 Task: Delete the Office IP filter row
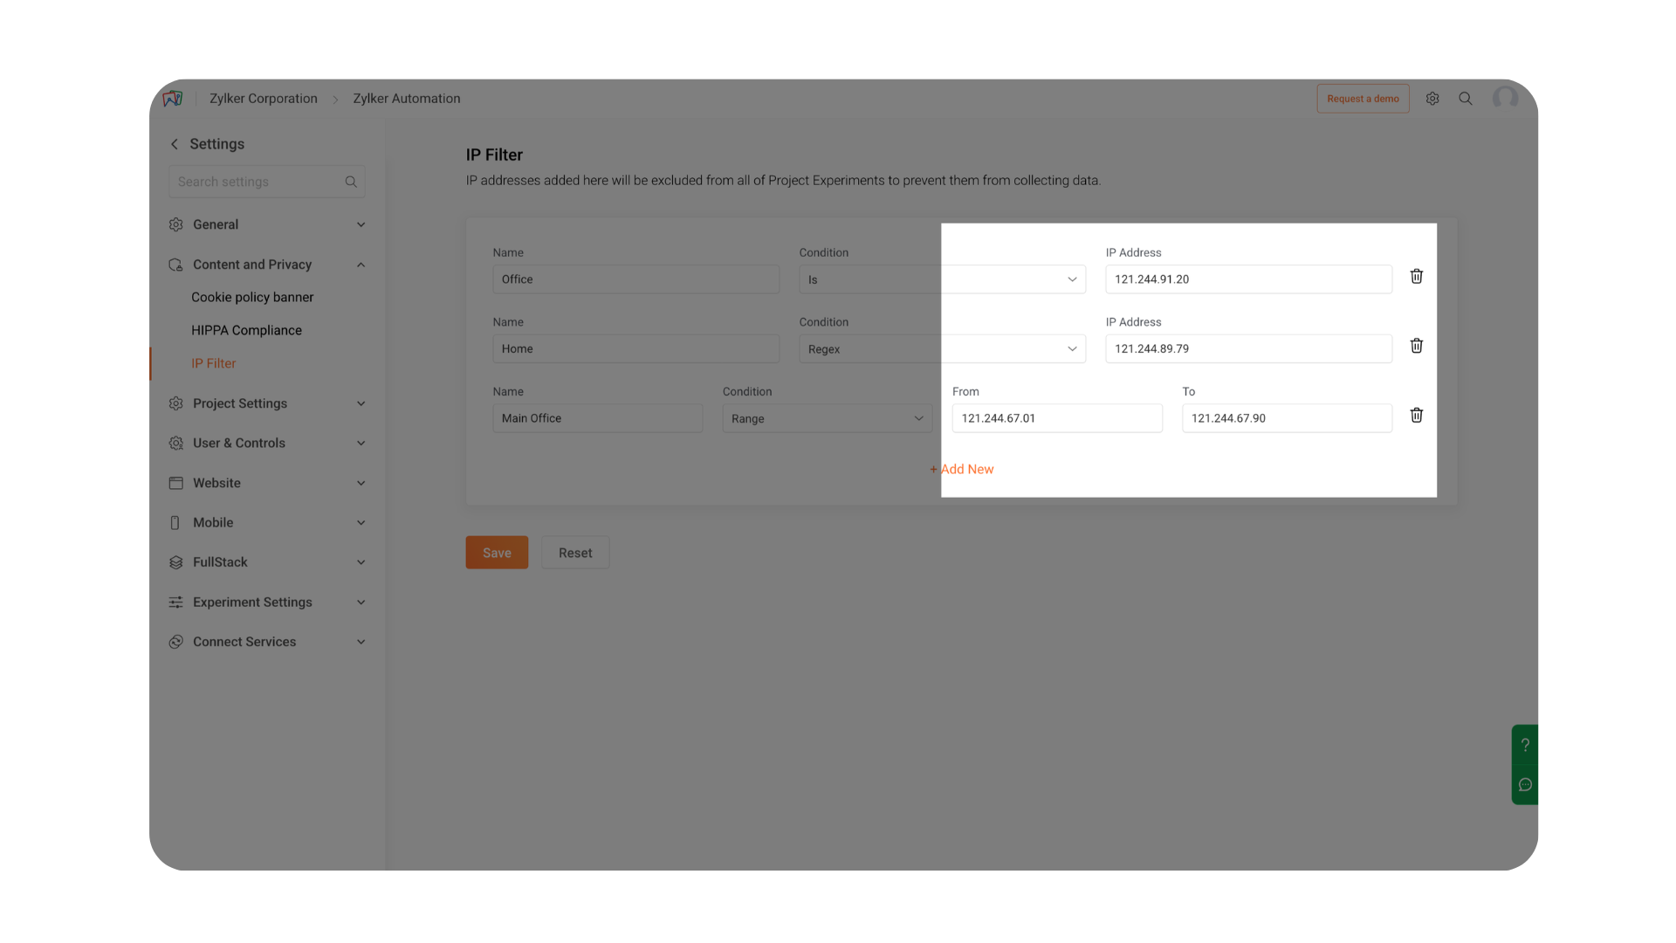point(1416,277)
